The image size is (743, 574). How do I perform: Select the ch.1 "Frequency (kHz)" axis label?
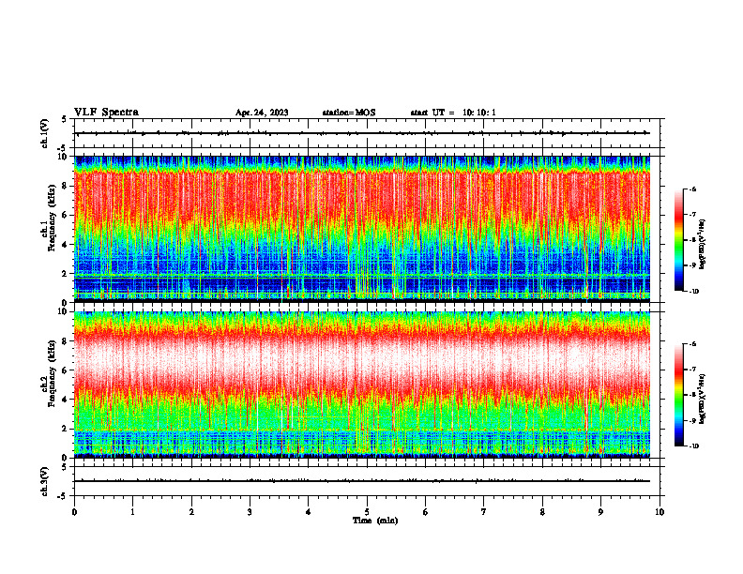tap(53, 218)
